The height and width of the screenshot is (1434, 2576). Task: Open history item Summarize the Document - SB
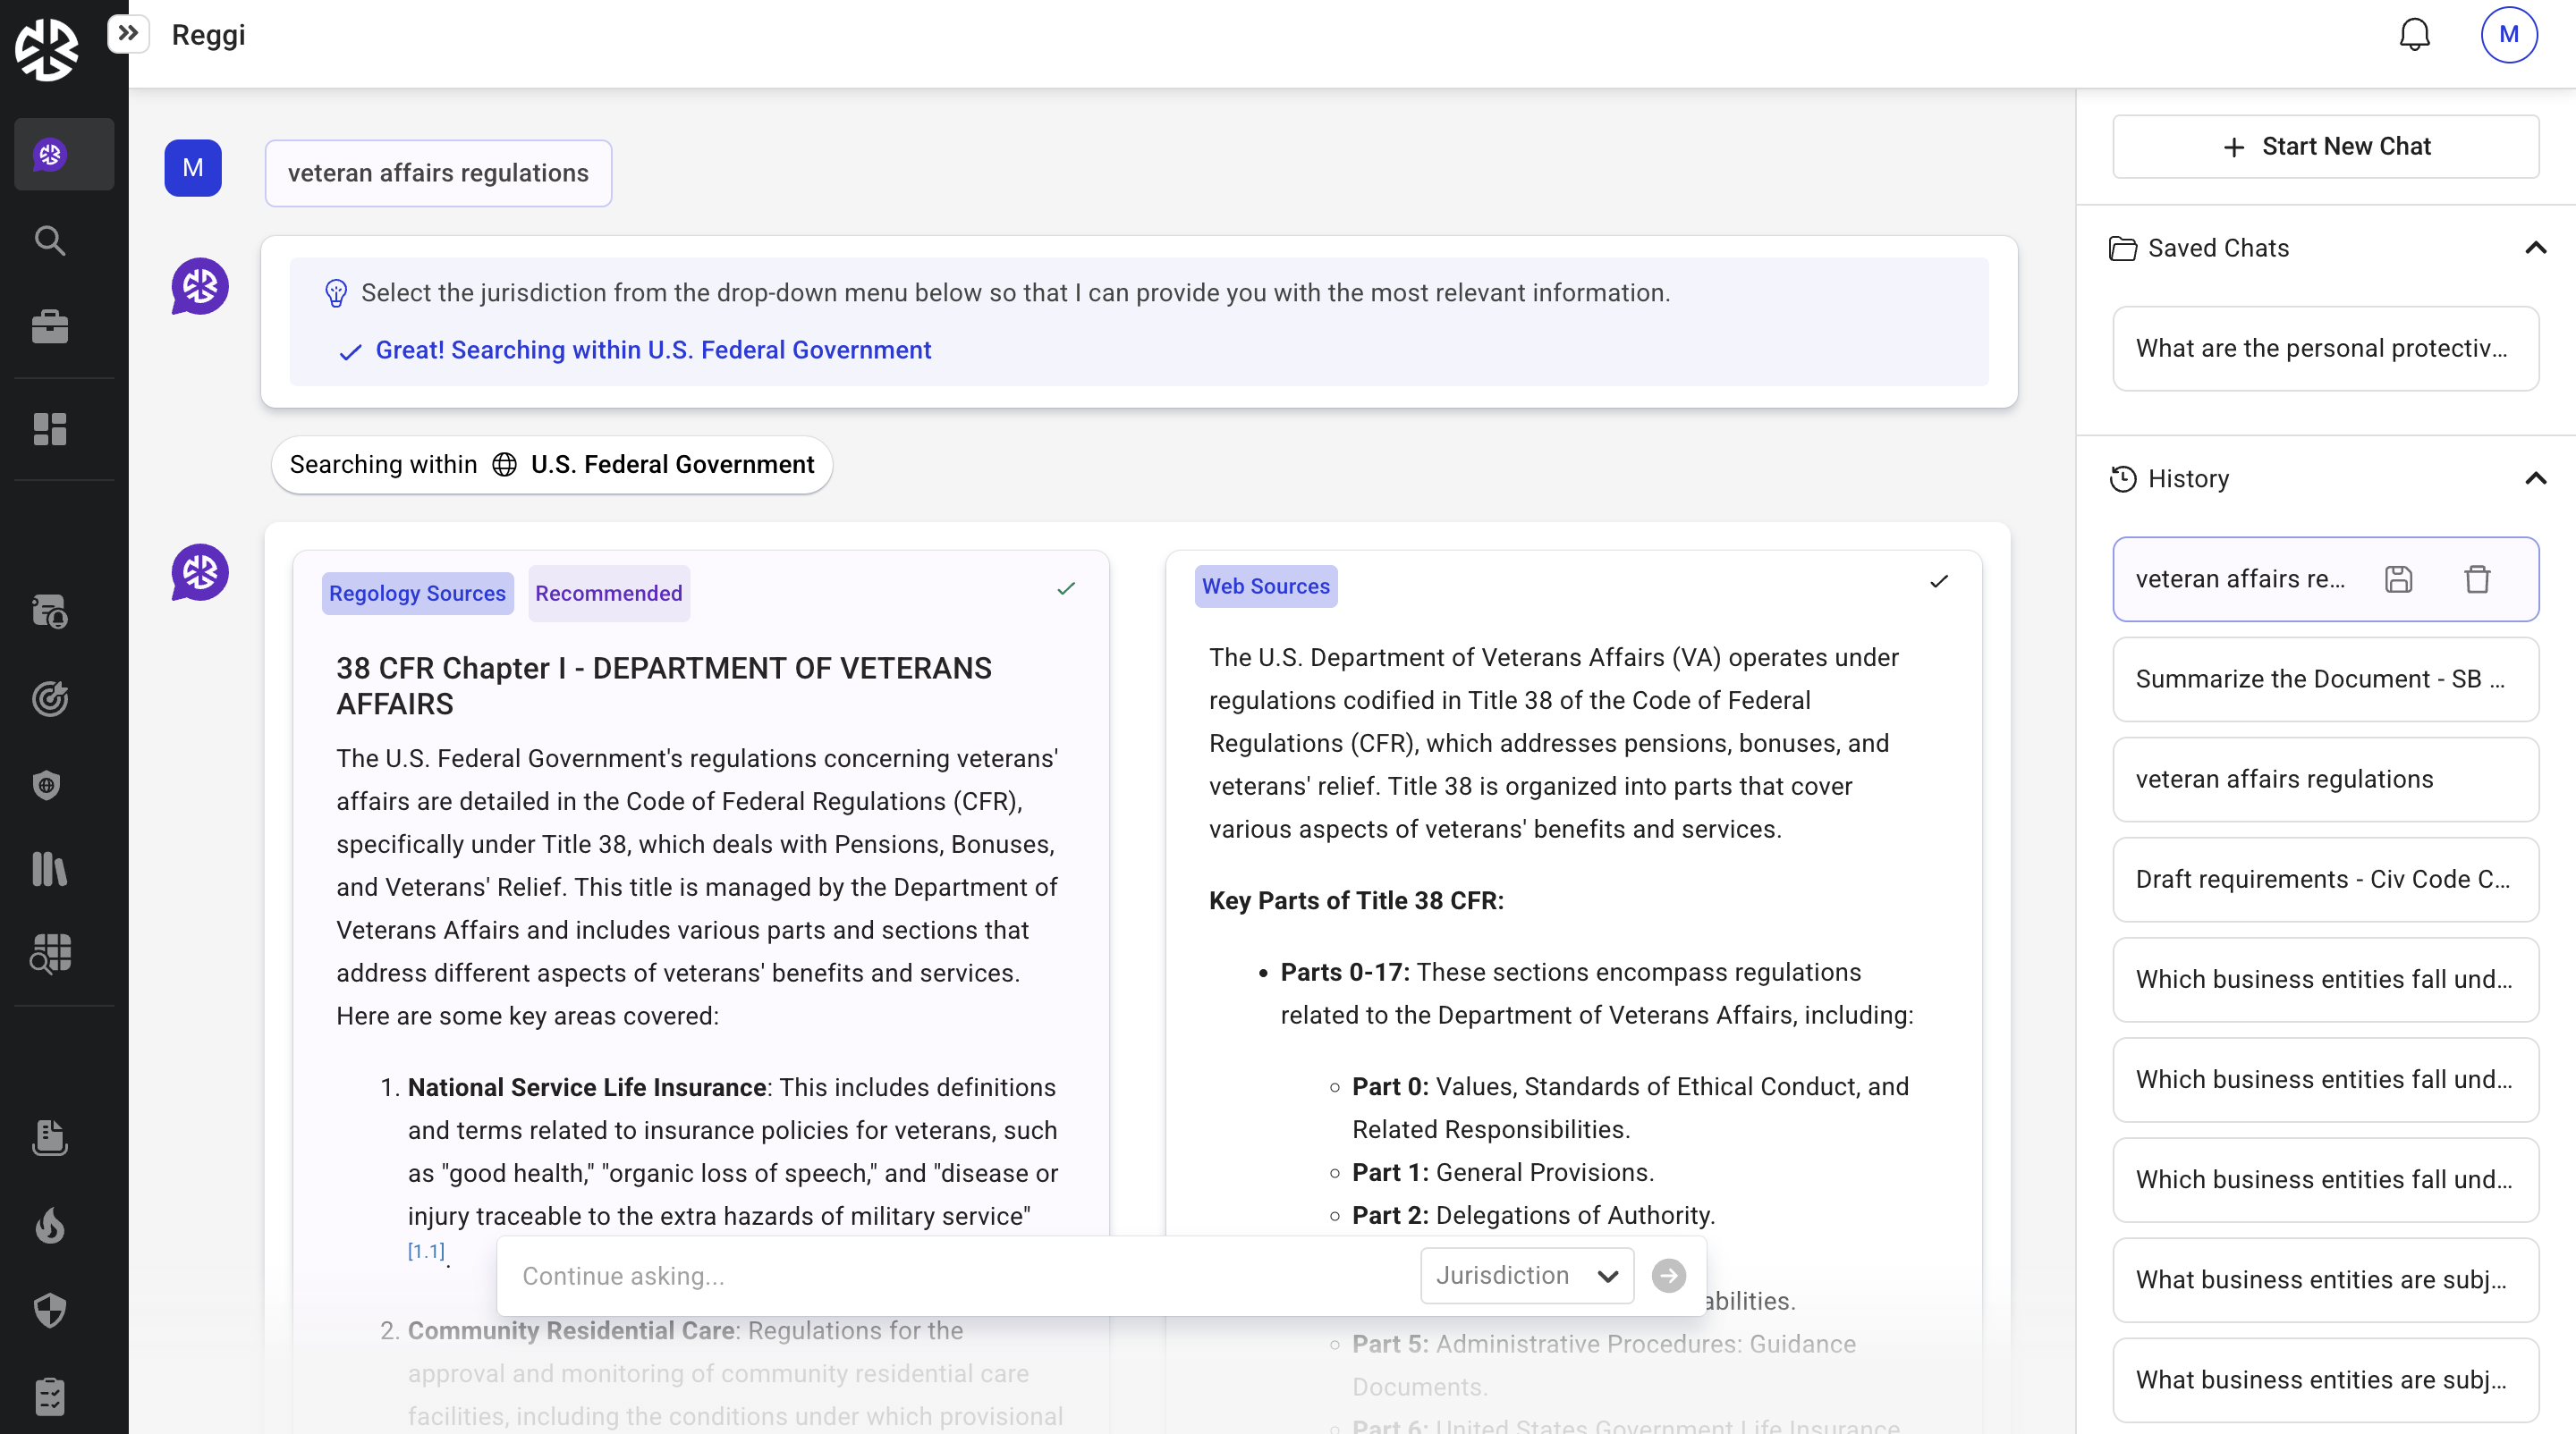coord(2325,679)
